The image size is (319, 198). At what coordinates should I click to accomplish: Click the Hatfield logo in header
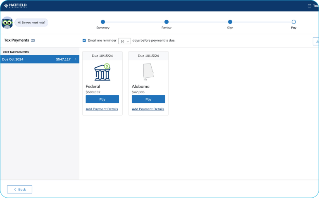tap(15, 6)
